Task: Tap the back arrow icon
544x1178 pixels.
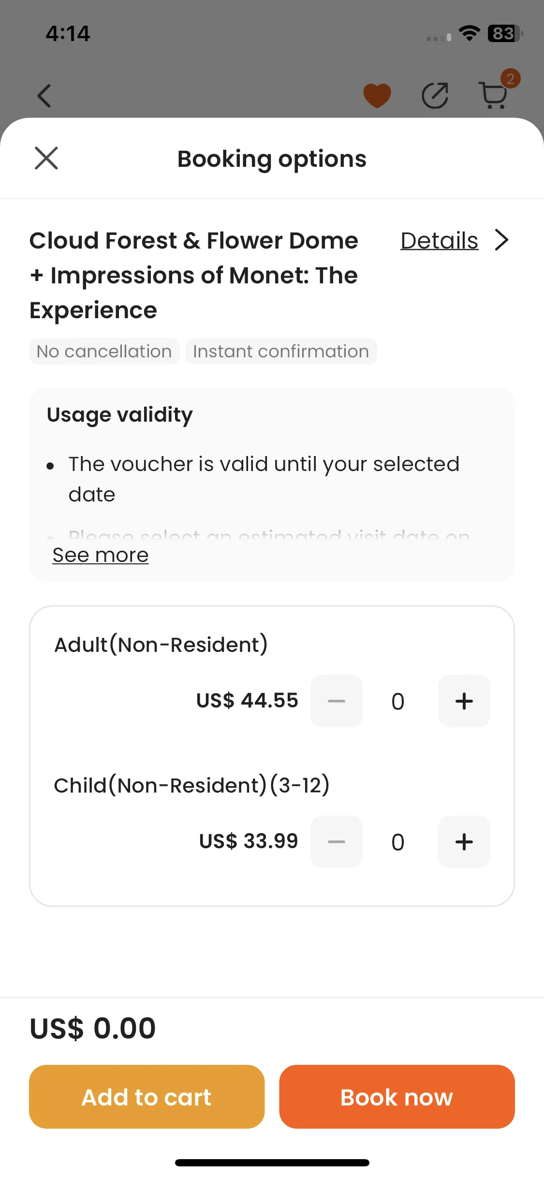Action: point(44,96)
